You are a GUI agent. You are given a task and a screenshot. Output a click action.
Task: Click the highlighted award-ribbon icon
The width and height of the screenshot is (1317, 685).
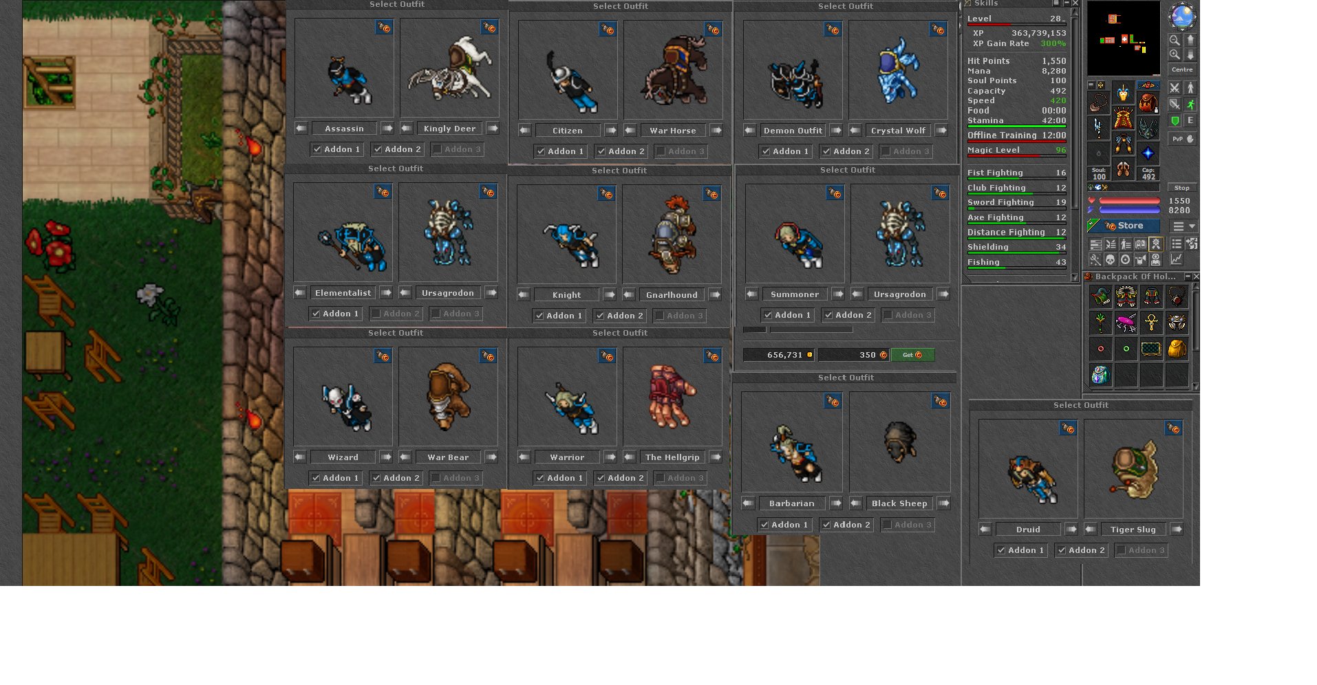[x=1156, y=243]
